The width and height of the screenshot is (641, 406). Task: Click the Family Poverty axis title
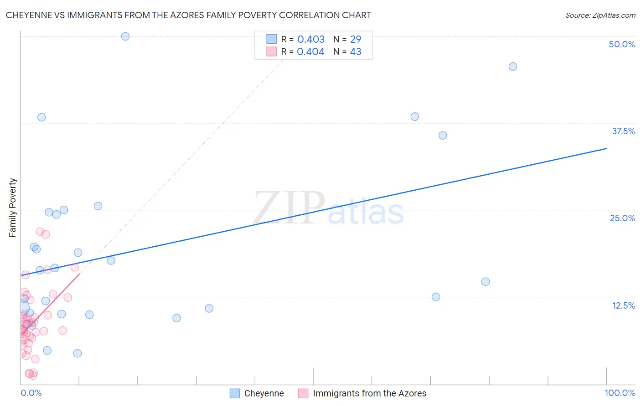point(13,208)
